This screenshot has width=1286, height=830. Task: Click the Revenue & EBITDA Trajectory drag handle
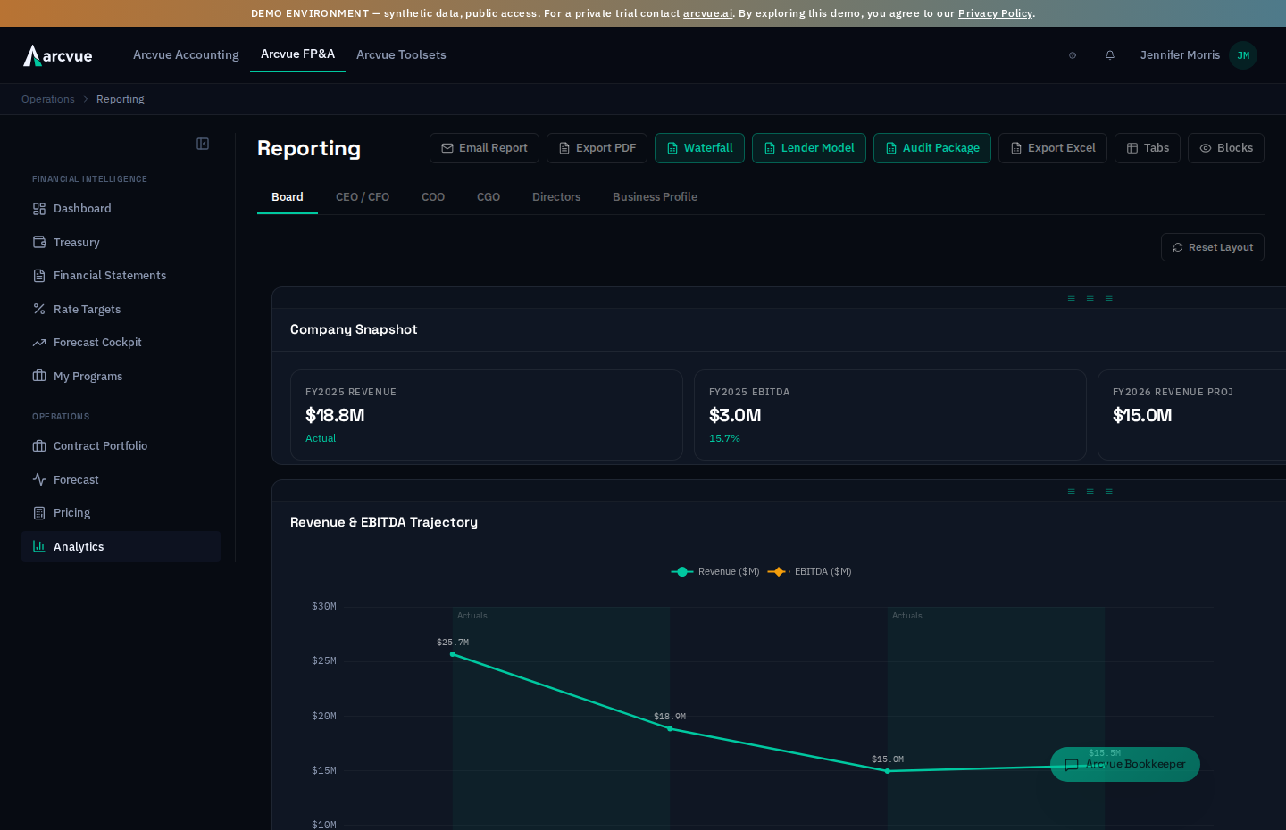click(1090, 491)
